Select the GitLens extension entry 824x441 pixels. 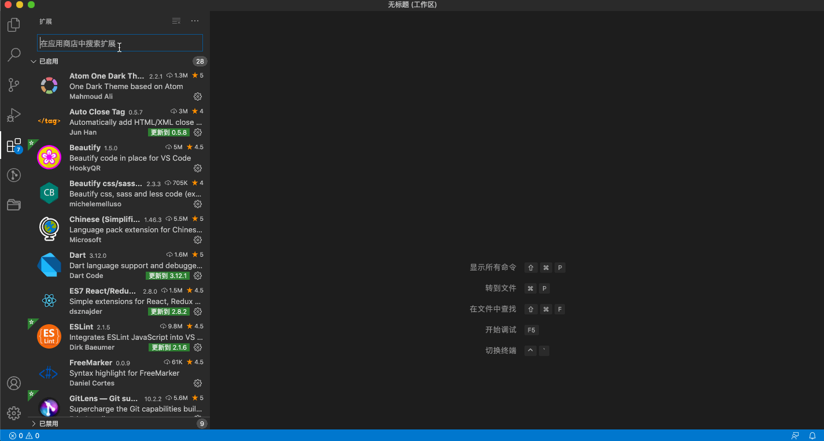pos(119,404)
